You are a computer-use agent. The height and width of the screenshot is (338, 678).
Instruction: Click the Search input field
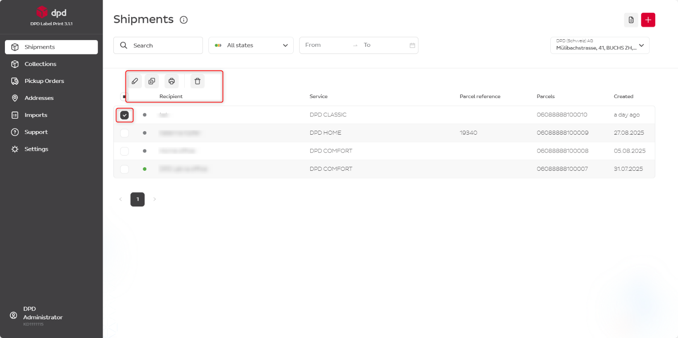158,45
